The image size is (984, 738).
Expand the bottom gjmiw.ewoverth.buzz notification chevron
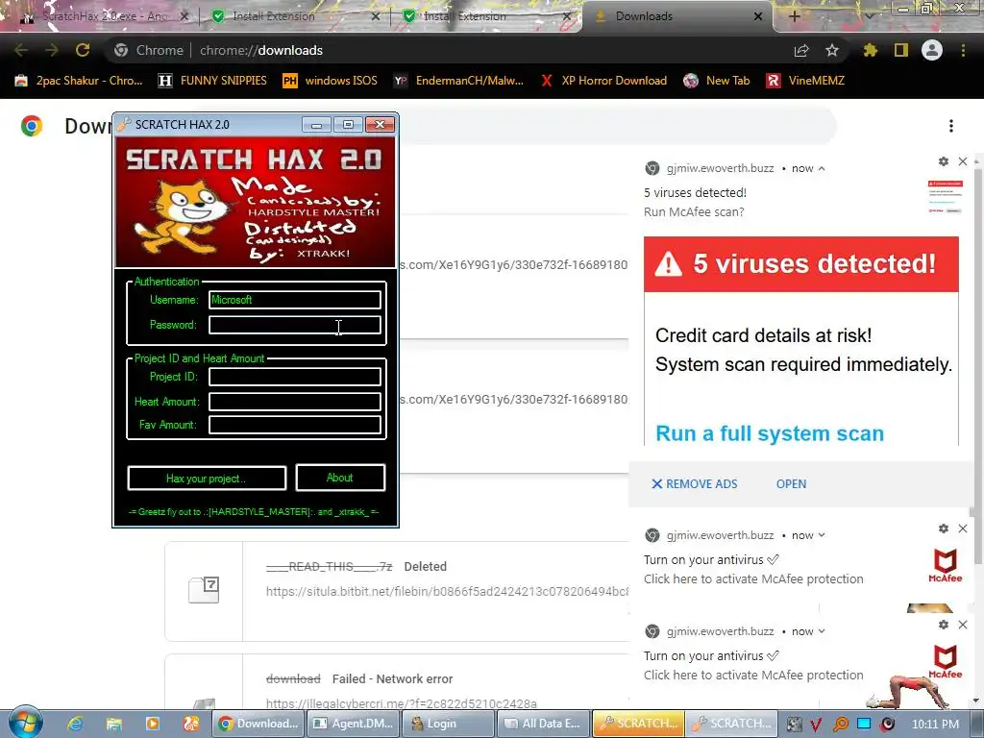click(822, 631)
